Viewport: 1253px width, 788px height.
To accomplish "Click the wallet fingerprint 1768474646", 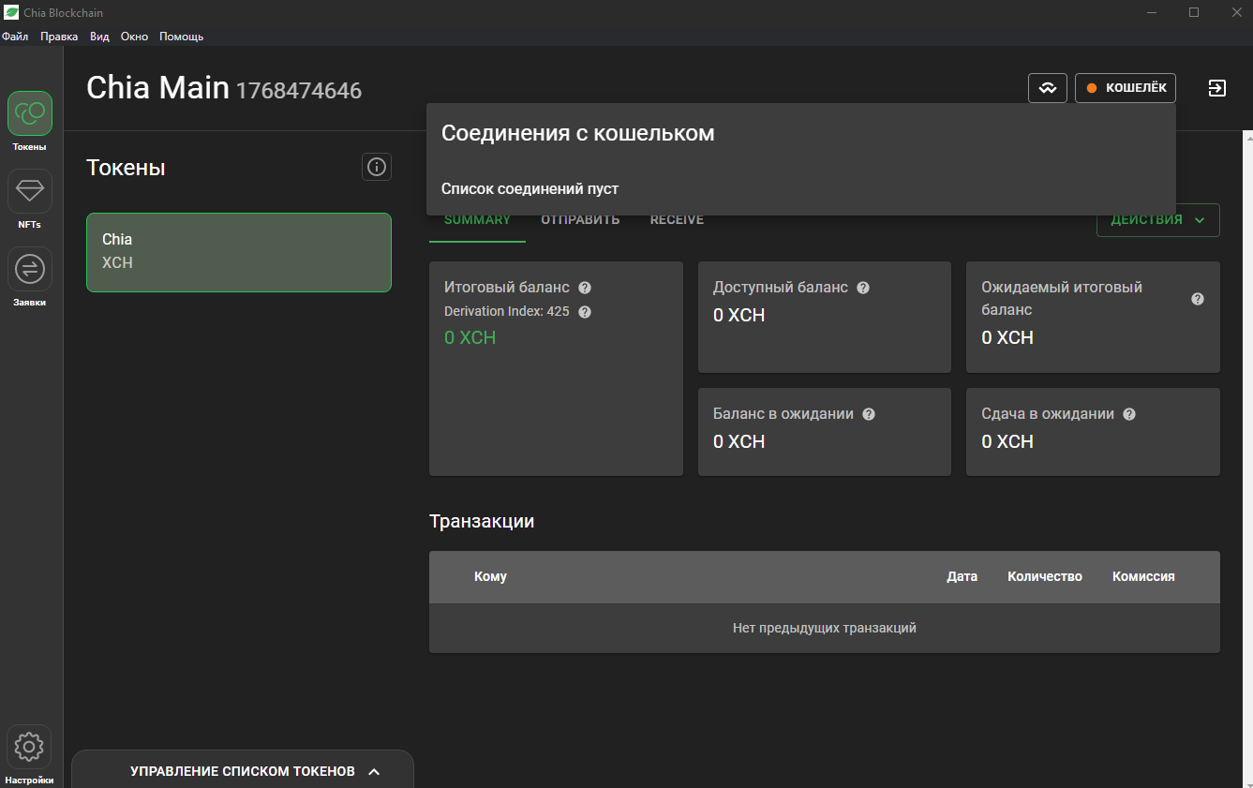I will [x=299, y=91].
